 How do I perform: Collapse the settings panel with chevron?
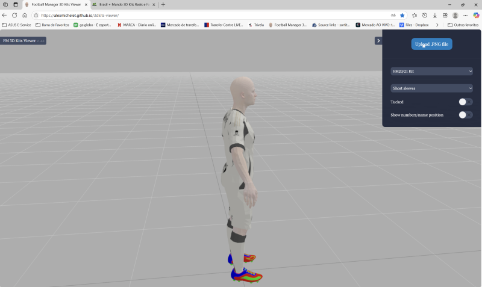coord(378,41)
